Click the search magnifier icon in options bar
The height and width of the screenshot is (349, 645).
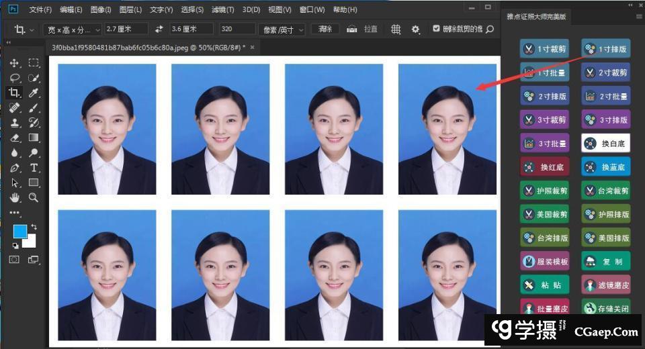pos(490,29)
